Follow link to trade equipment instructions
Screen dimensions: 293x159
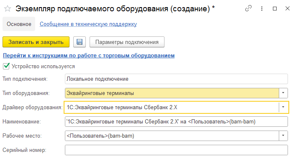(89, 56)
